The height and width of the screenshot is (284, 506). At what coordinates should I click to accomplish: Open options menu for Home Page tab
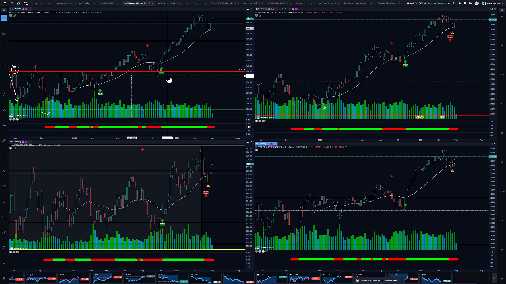[47, 3]
